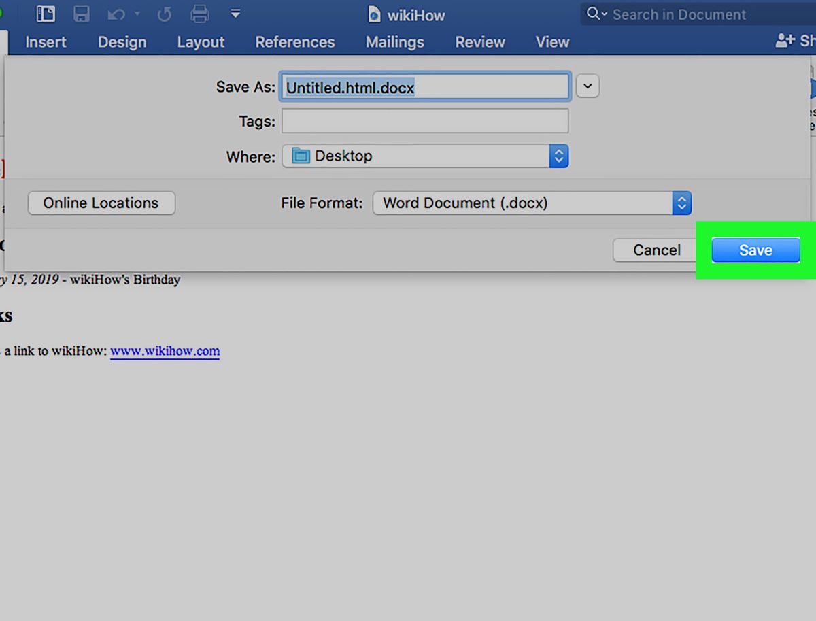
Task: Open the Undo history dropdown arrow
Action: pos(137,14)
